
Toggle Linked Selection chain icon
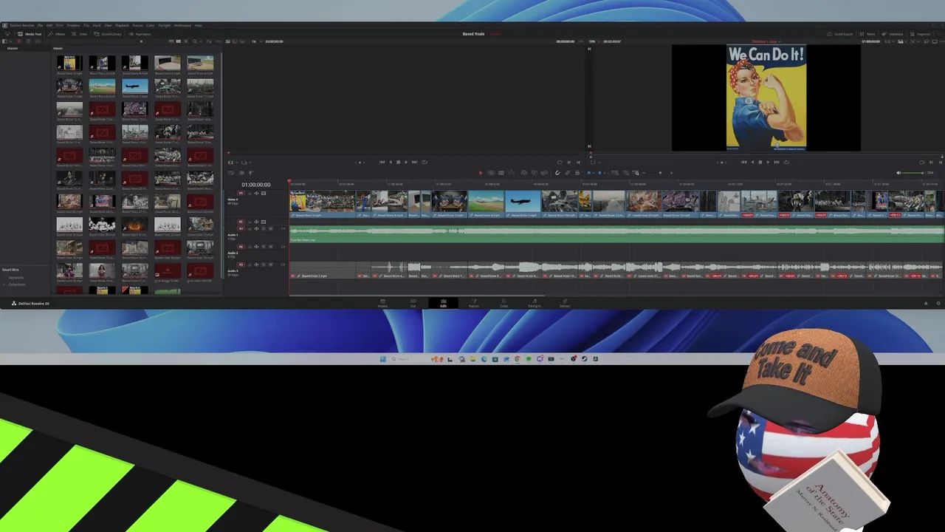pyautogui.click(x=567, y=173)
